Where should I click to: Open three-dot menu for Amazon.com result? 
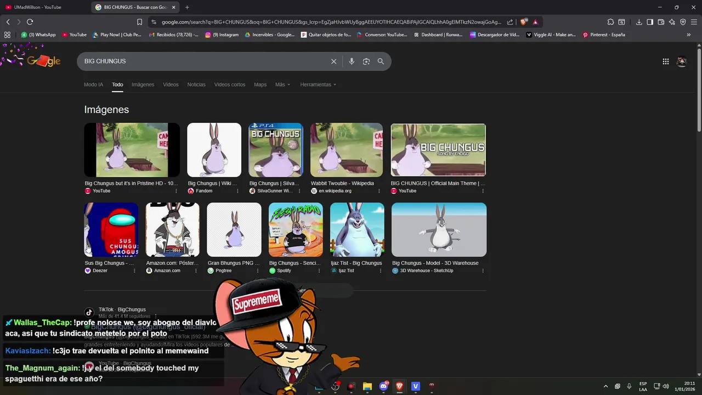coord(196,270)
